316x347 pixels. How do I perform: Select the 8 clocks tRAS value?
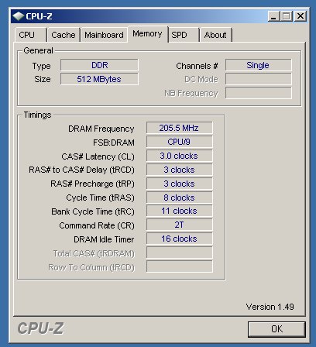click(180, 198)
